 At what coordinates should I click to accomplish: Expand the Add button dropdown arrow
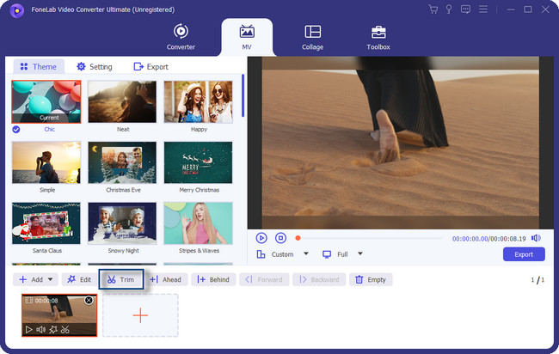pyautogui.click(x=52, y=279)
